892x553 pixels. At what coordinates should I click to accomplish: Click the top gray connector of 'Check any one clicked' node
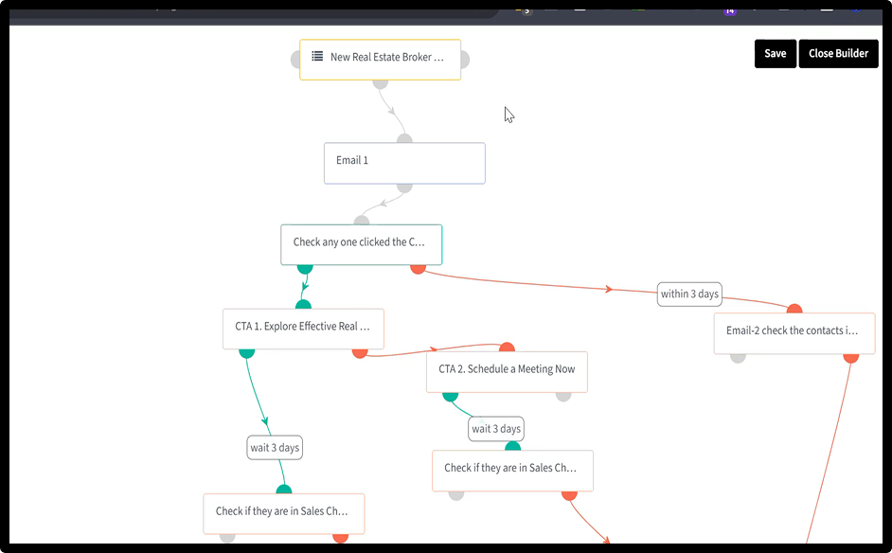tap(361, 221)
